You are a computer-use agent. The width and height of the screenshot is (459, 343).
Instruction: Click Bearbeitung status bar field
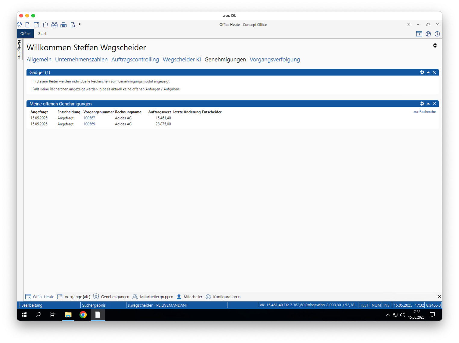(32, 305)
